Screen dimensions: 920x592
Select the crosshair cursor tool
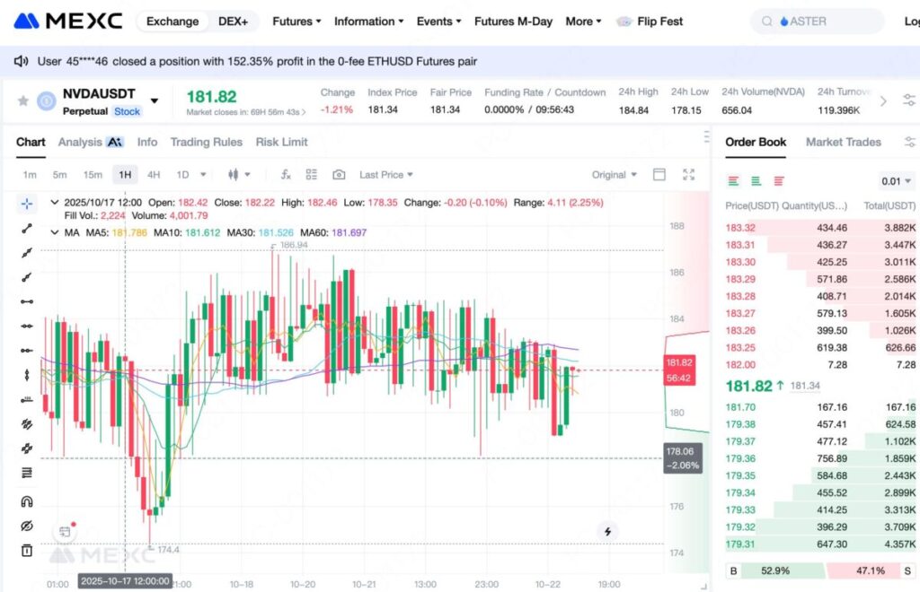[27, 205]
